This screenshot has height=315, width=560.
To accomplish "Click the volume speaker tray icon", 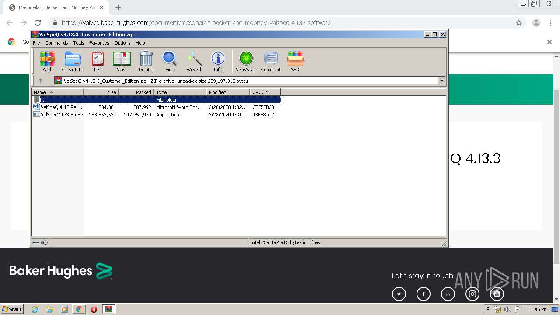I will click(507, 309).
